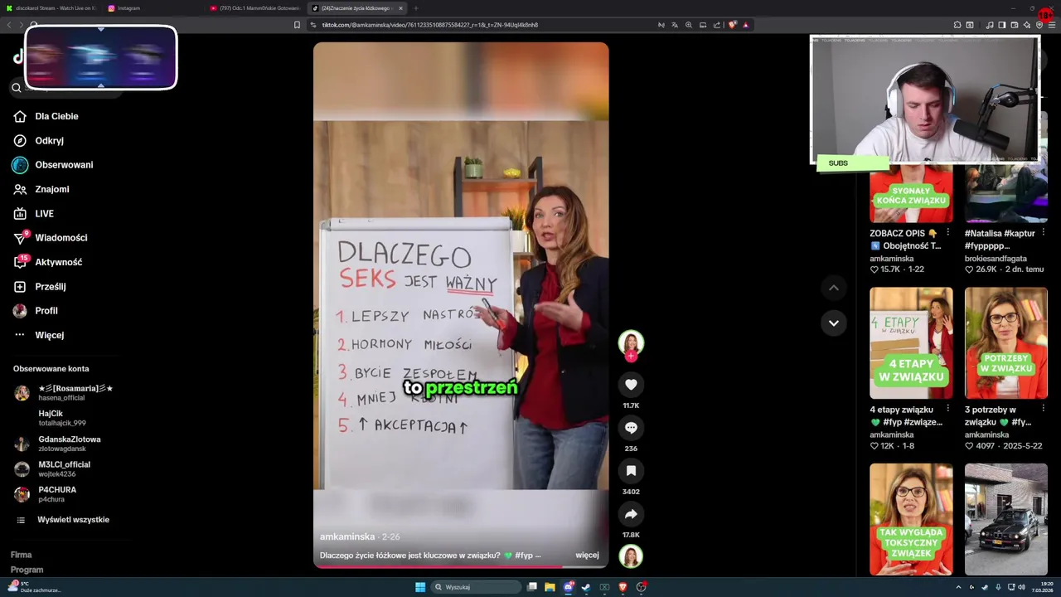Click the zoom magnifier icon in address bar
Screen dimensions: 1061x597
(x=688, y=25)
